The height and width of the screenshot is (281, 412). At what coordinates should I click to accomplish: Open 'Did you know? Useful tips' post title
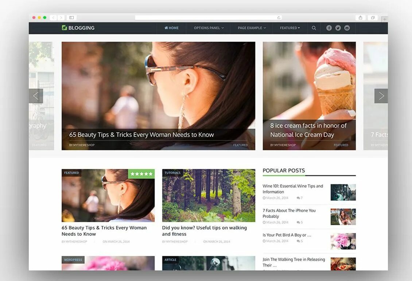(204, 231)
